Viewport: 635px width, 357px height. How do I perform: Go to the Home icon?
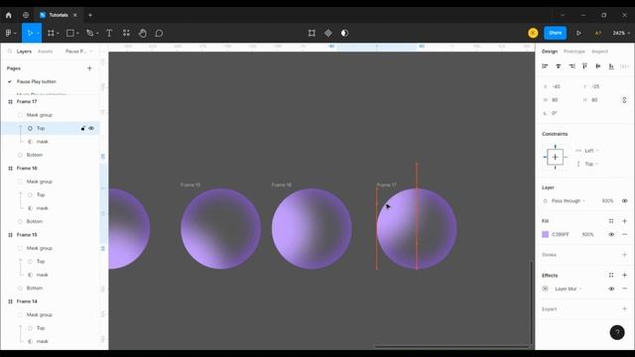pos(9,15)
